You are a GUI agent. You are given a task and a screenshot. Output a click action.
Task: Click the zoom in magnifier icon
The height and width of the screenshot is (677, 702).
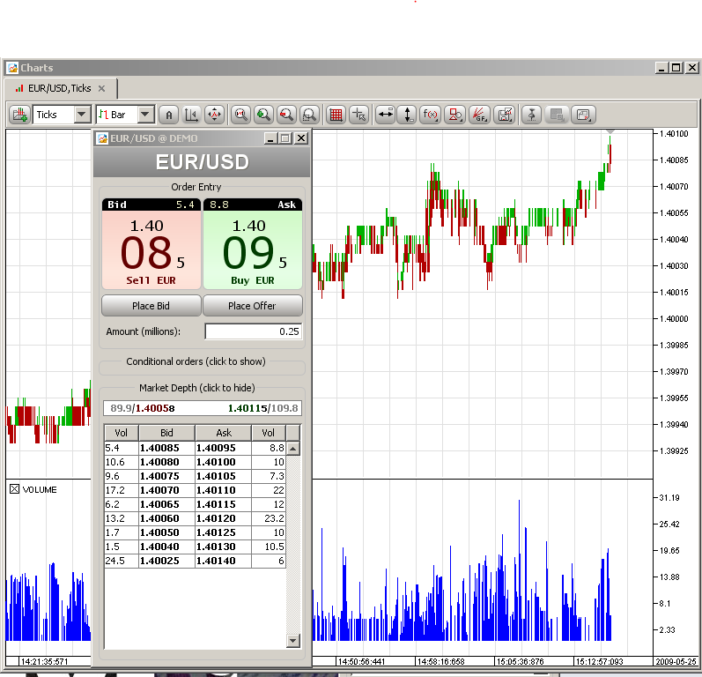point(263,115)
